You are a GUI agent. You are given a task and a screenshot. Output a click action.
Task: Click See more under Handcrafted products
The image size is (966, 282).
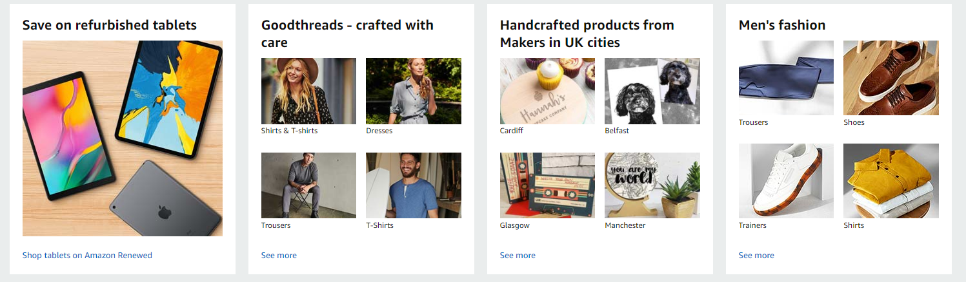click(x=518, y=256)
